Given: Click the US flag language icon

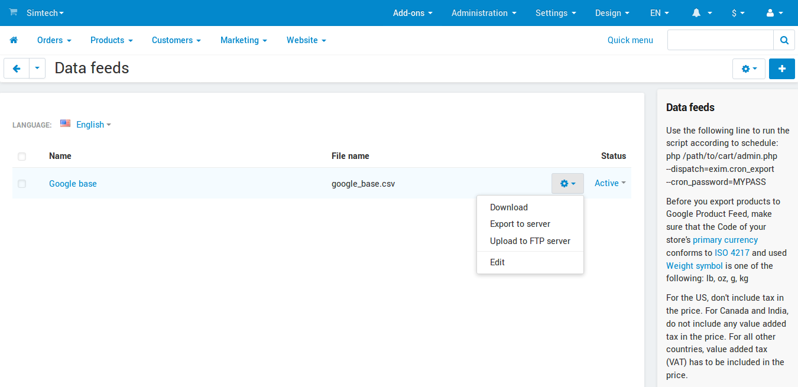Looking at the screenshot, I should pyautogui.click(x=65, y=123).
